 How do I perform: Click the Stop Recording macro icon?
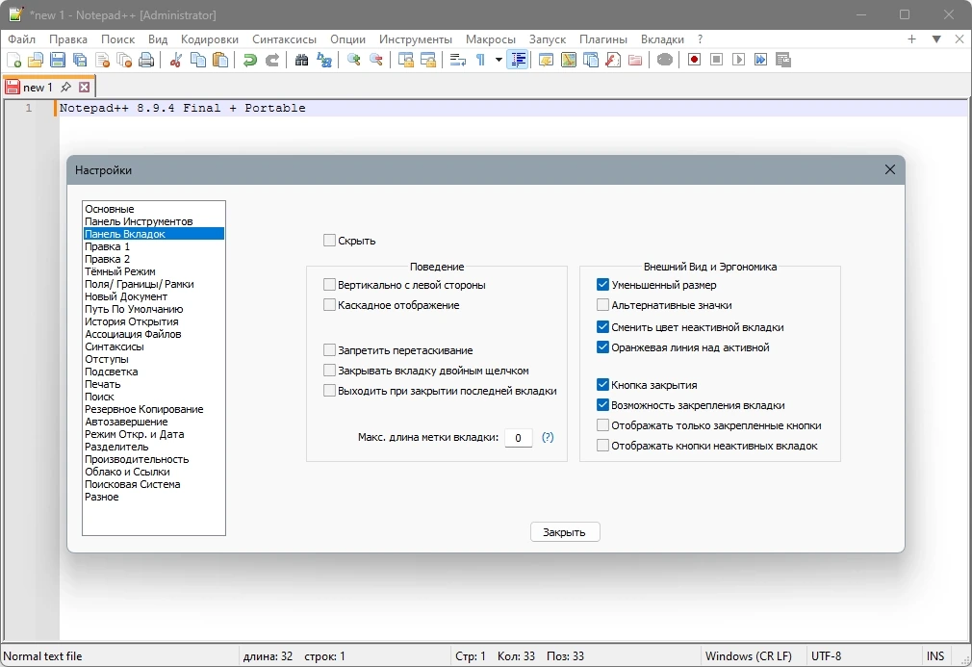coord(717,60)
